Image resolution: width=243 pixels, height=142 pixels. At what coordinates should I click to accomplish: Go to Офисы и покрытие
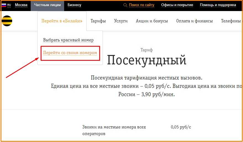[177, 5]
